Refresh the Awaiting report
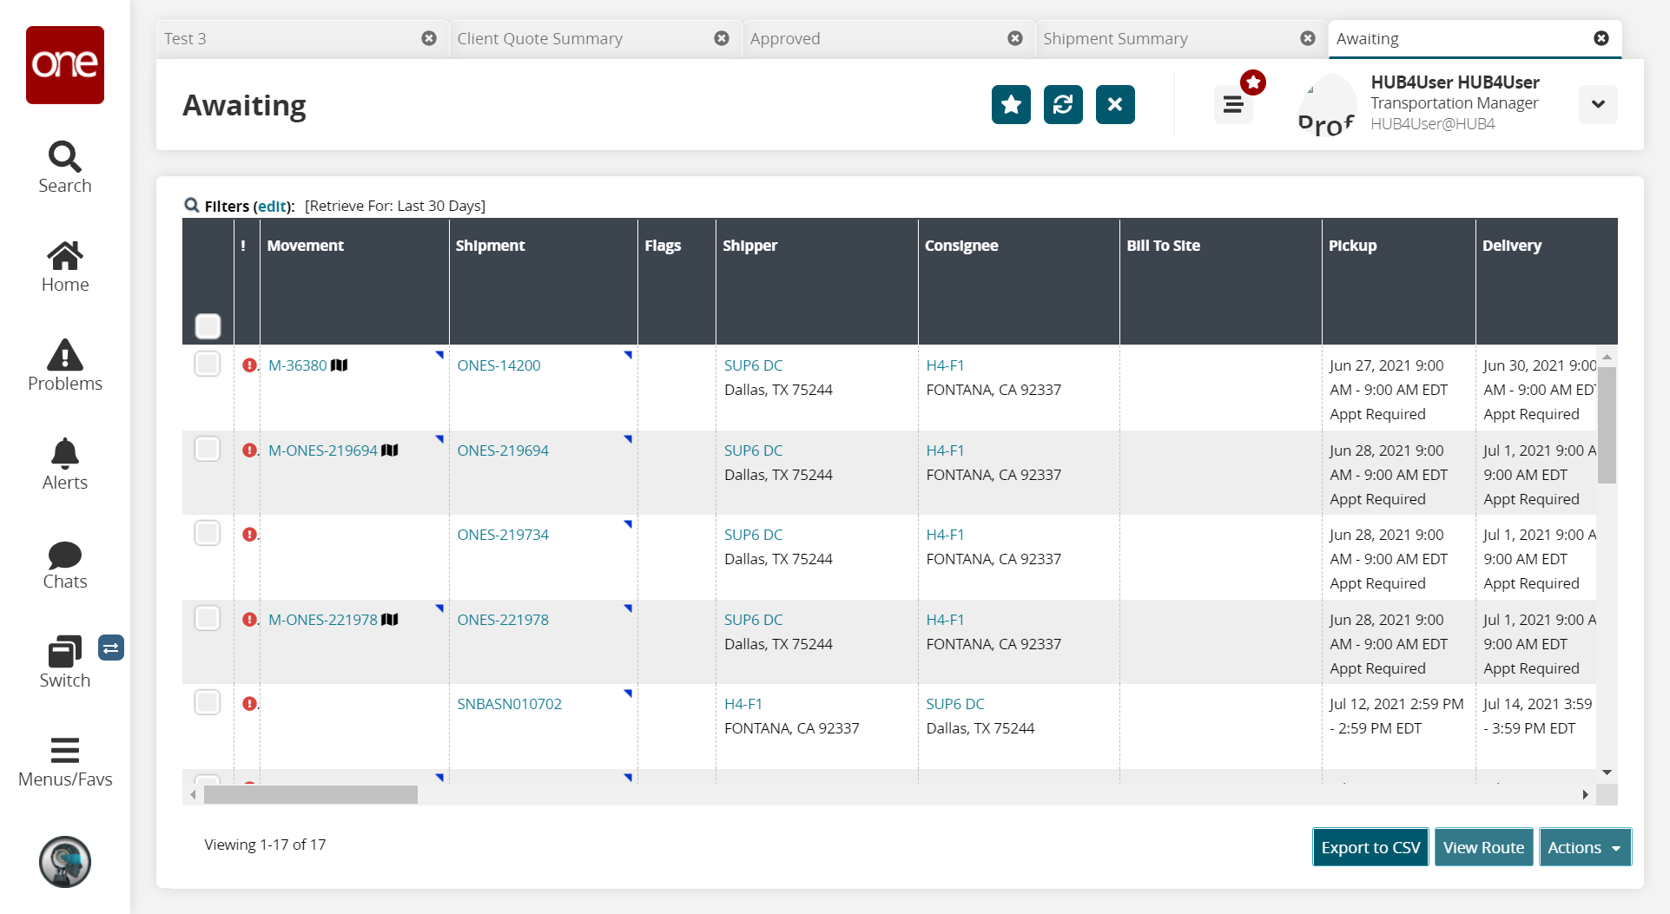 point(1063,105)
